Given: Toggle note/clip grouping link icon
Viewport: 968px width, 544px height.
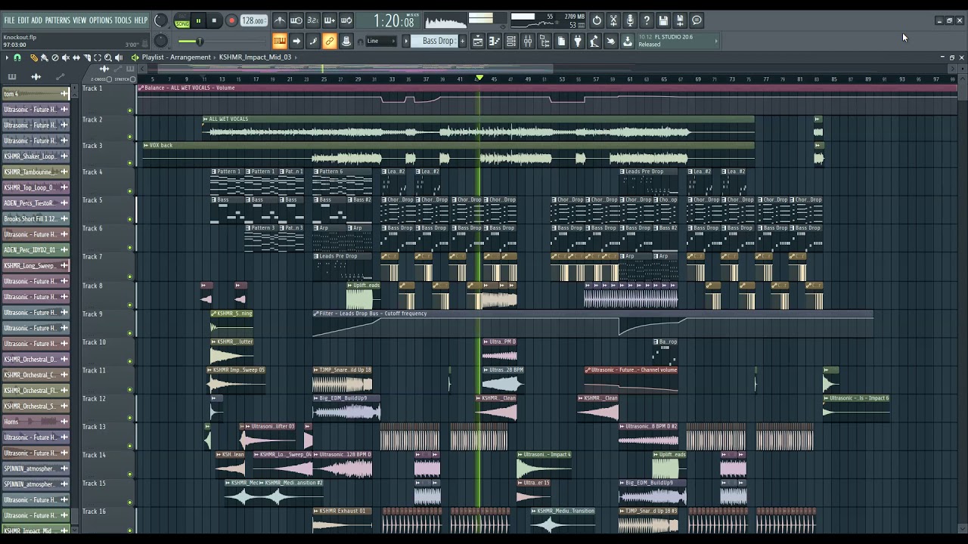Looking at the screenshot, I should click(x=330, y=41).
